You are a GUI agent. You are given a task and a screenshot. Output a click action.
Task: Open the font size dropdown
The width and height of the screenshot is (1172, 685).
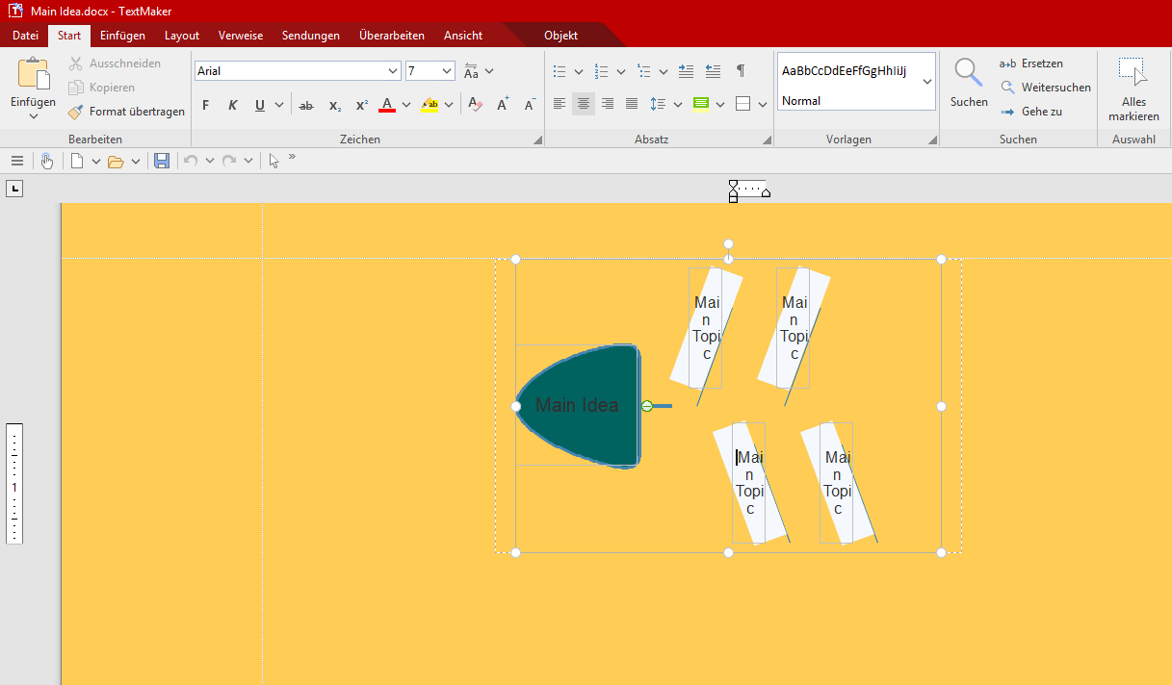click(x=447, y=71)
